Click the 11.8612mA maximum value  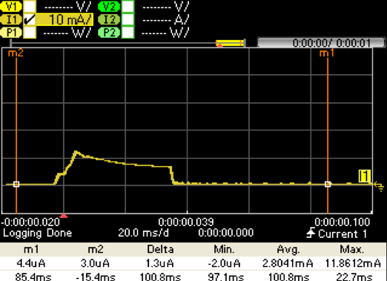tap(353, 263)
